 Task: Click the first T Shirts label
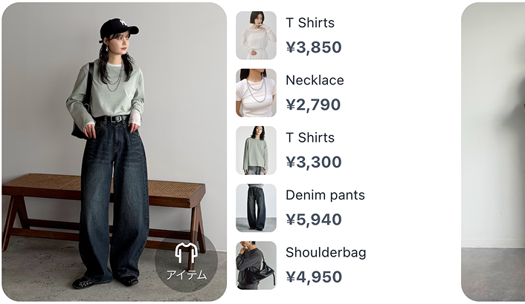[310, 23]
